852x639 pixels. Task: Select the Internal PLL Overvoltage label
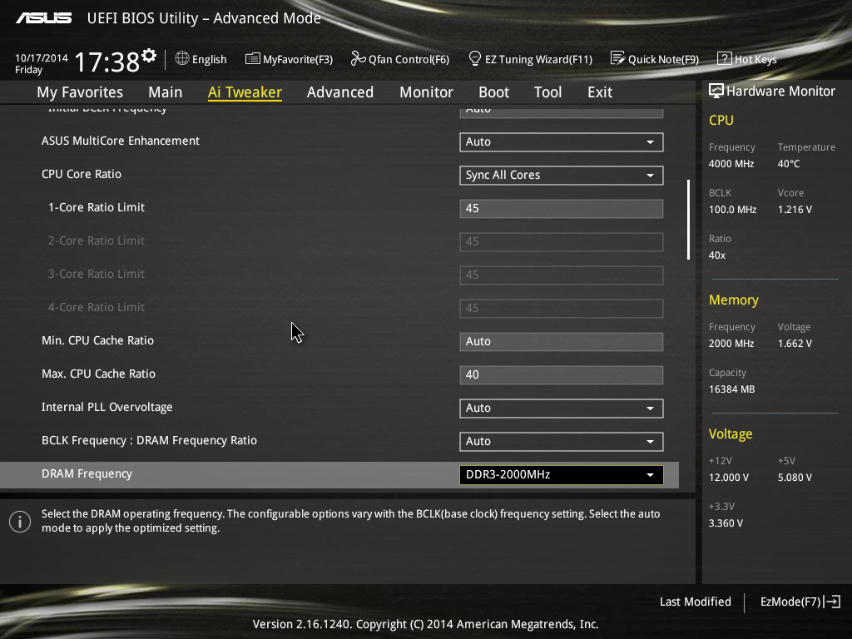click(x=107, y=407)
